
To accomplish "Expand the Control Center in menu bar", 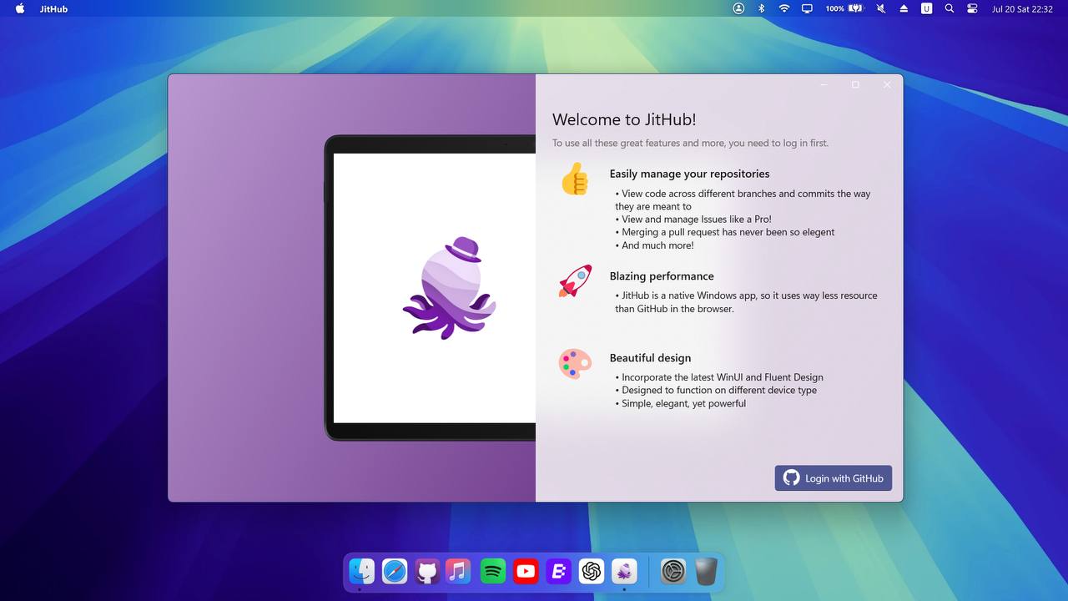I will click(972, 8).
